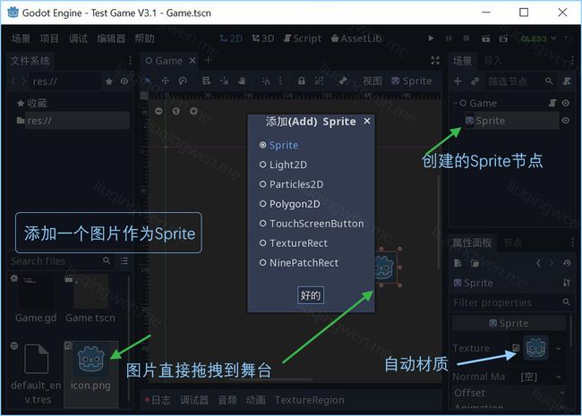Play a custom scene icon
The image size is (582, 416).
[503, 38]
